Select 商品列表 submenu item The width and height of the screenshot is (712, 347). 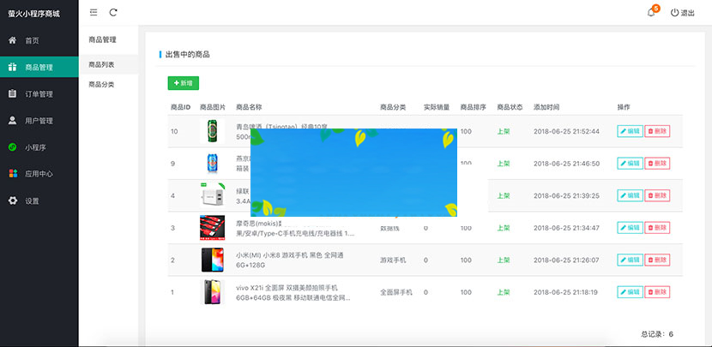pos(101,65)
